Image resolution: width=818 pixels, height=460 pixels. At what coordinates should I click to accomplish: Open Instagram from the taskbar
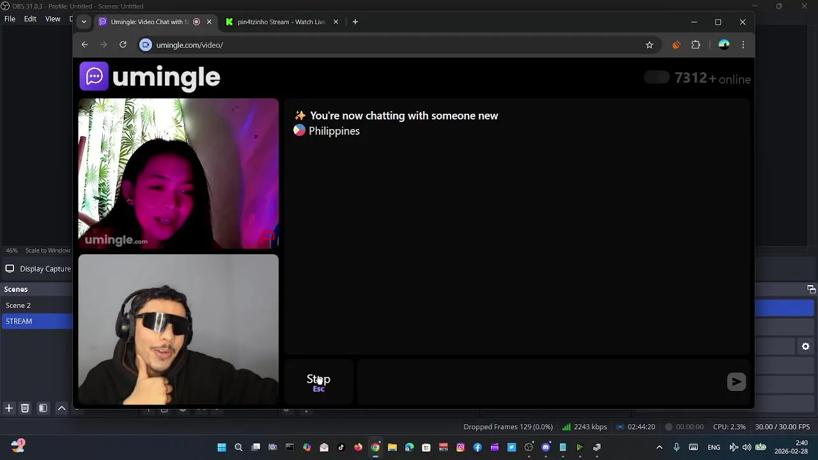[x=460, y=447]
